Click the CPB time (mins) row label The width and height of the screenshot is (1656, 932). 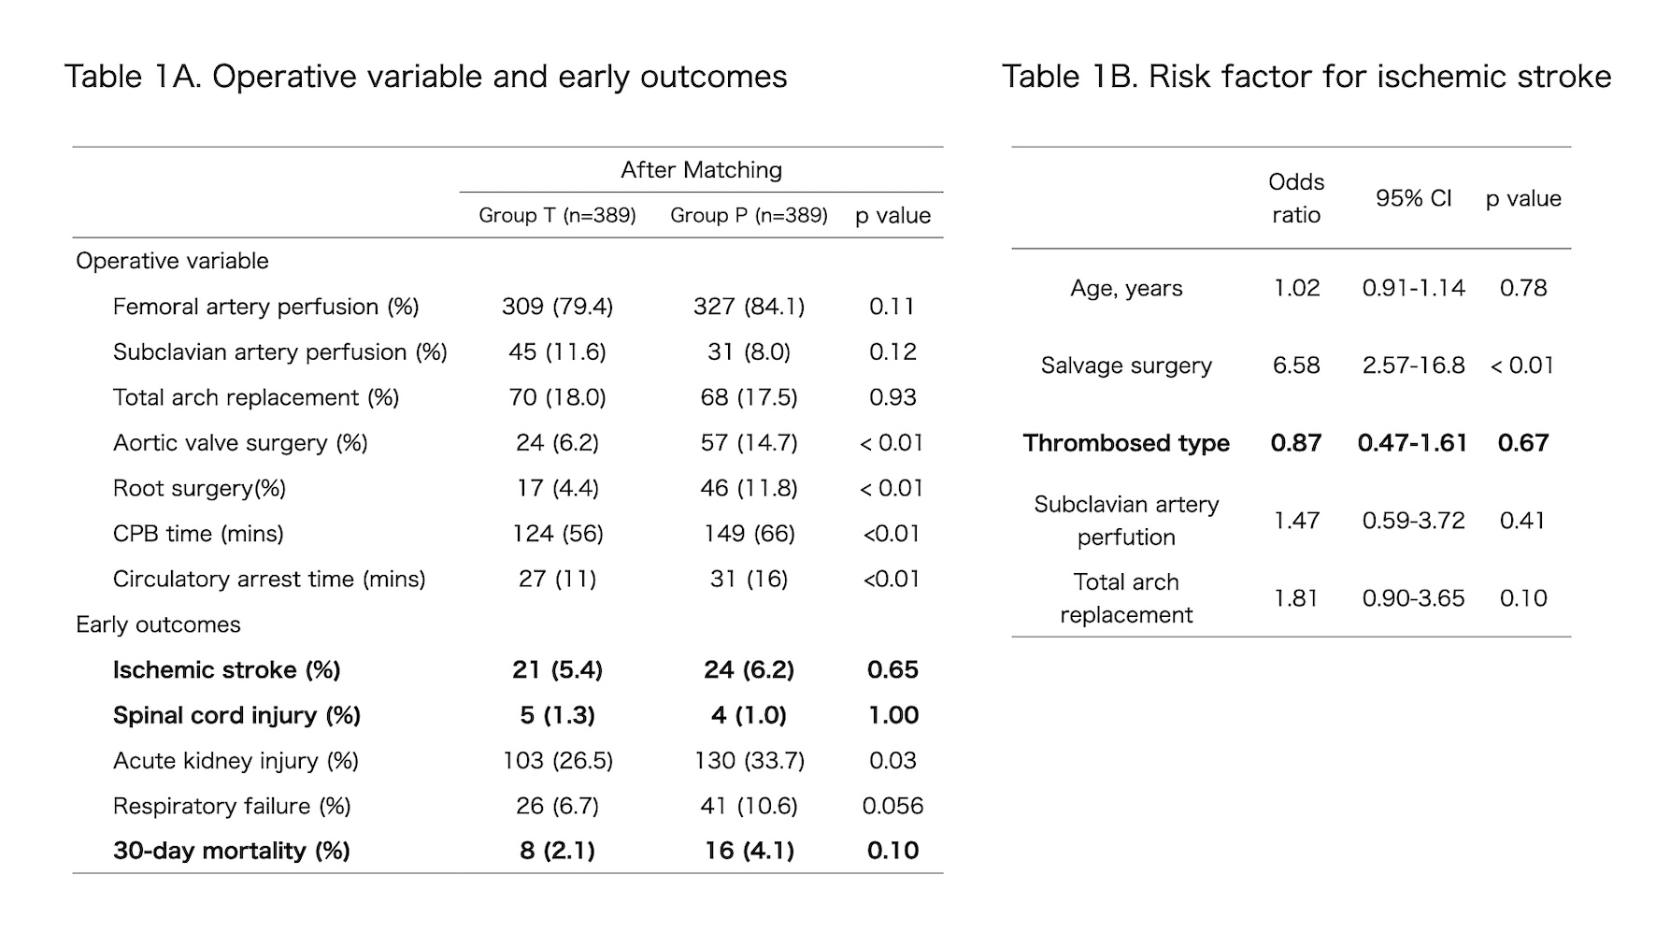(198, 534)
